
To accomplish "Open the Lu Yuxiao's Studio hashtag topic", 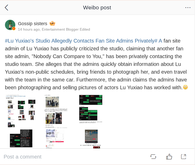I will coord(83,41).
